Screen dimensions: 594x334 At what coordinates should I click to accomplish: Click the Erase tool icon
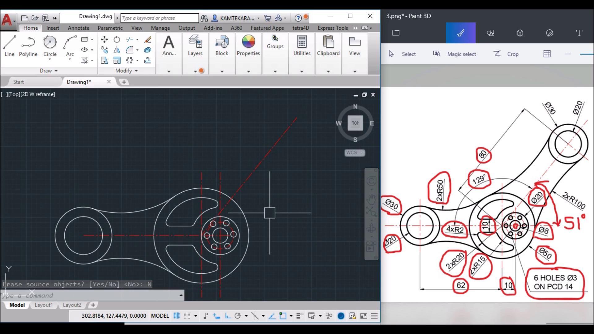[x=148, y=39]
